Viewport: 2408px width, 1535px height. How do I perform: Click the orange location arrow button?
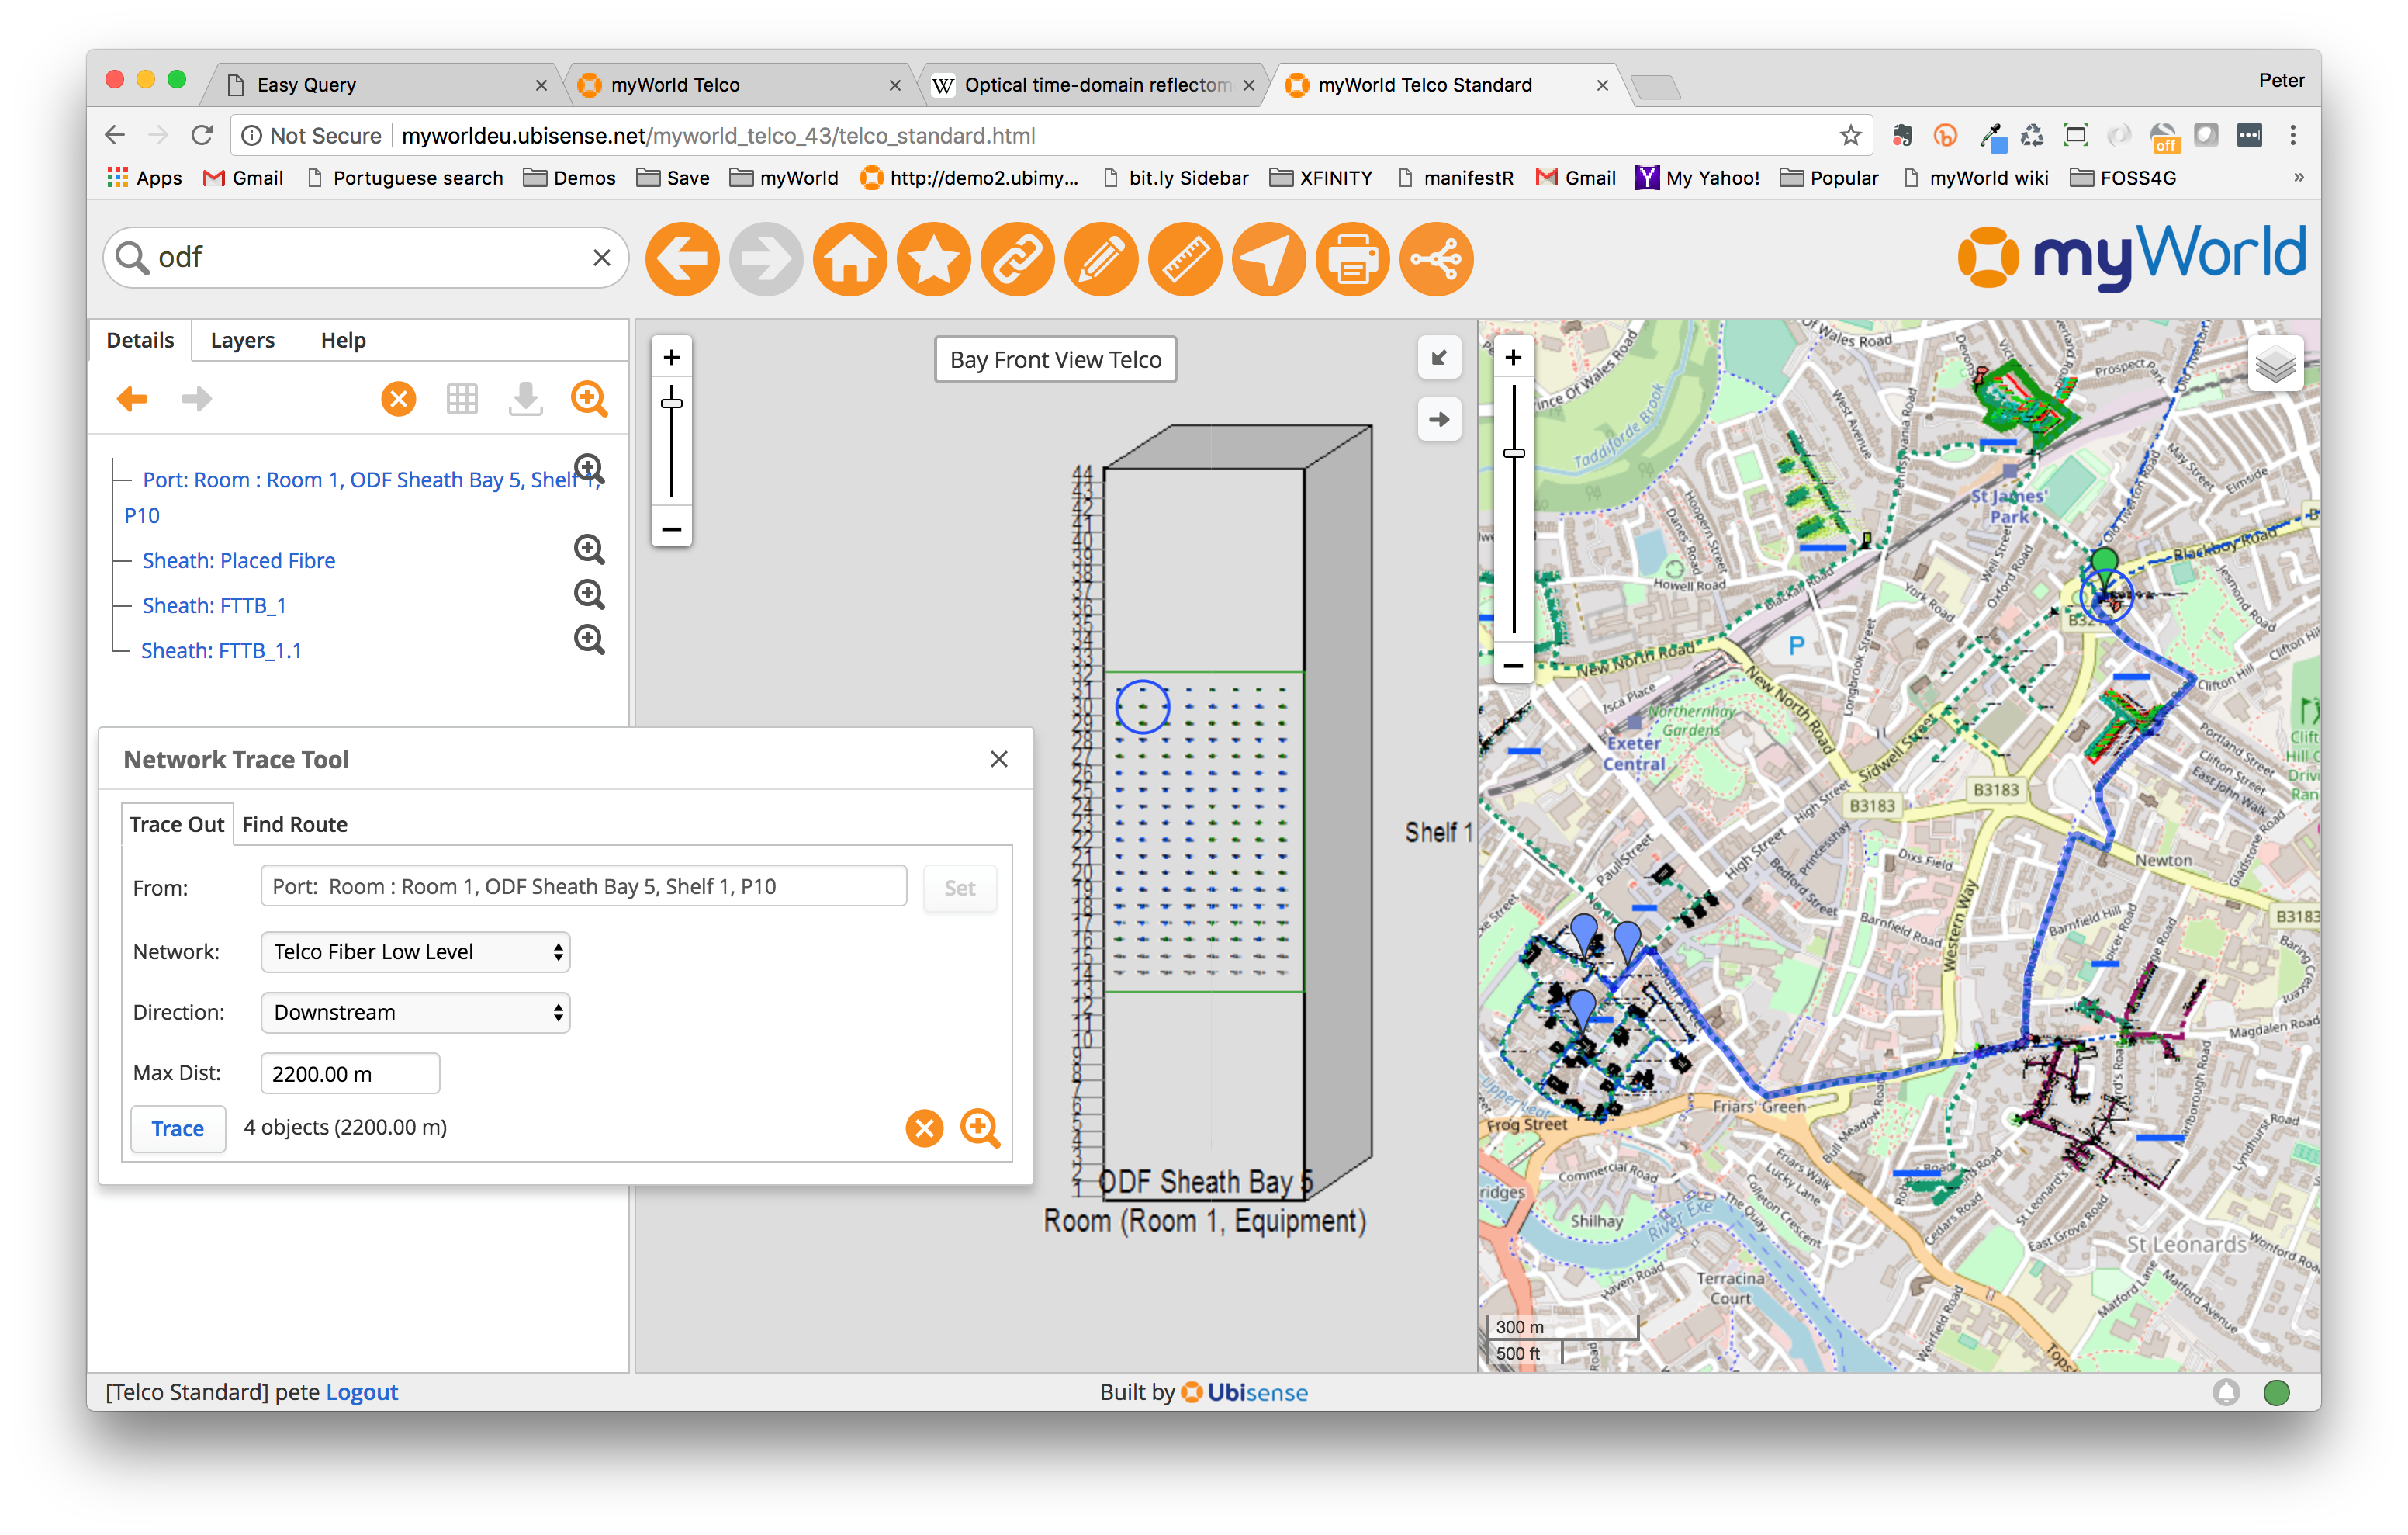[x=1269, y=258]
